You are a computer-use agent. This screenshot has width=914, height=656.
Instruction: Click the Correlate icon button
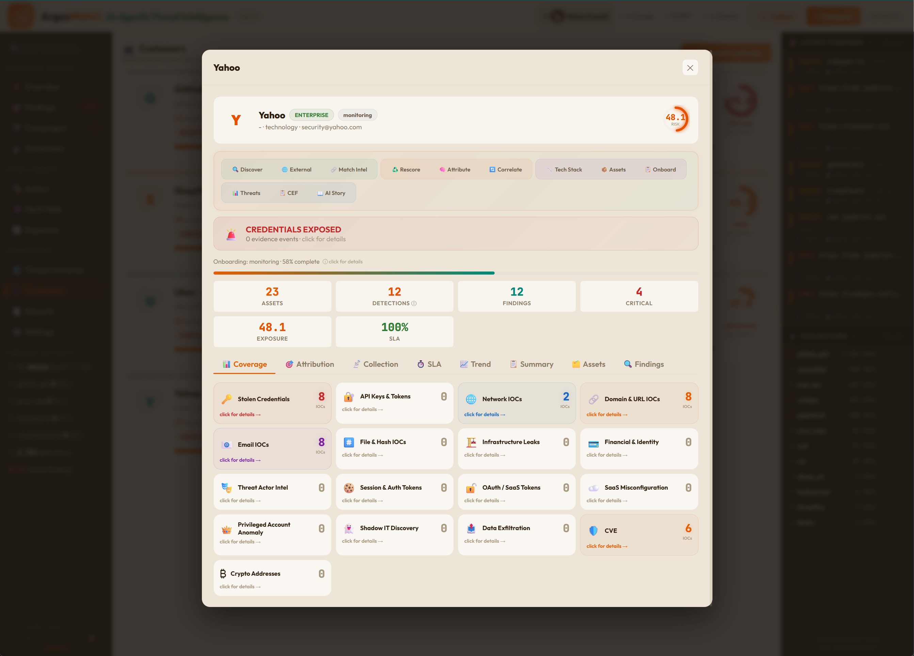point(492,169)
